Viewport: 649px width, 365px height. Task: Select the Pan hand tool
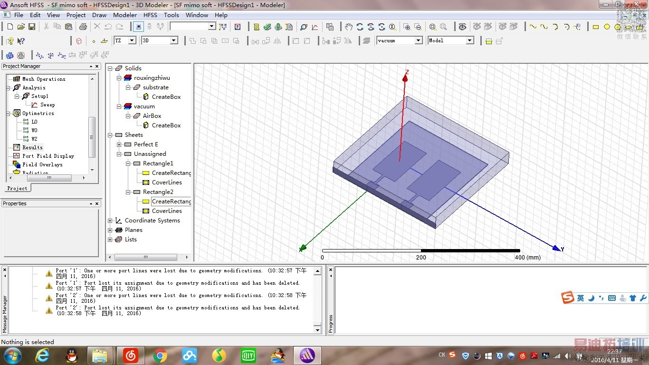coord(349,27)
